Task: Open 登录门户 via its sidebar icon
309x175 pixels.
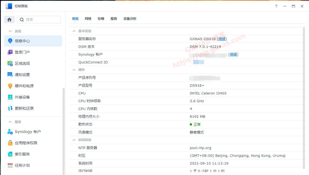Action: 10,52
